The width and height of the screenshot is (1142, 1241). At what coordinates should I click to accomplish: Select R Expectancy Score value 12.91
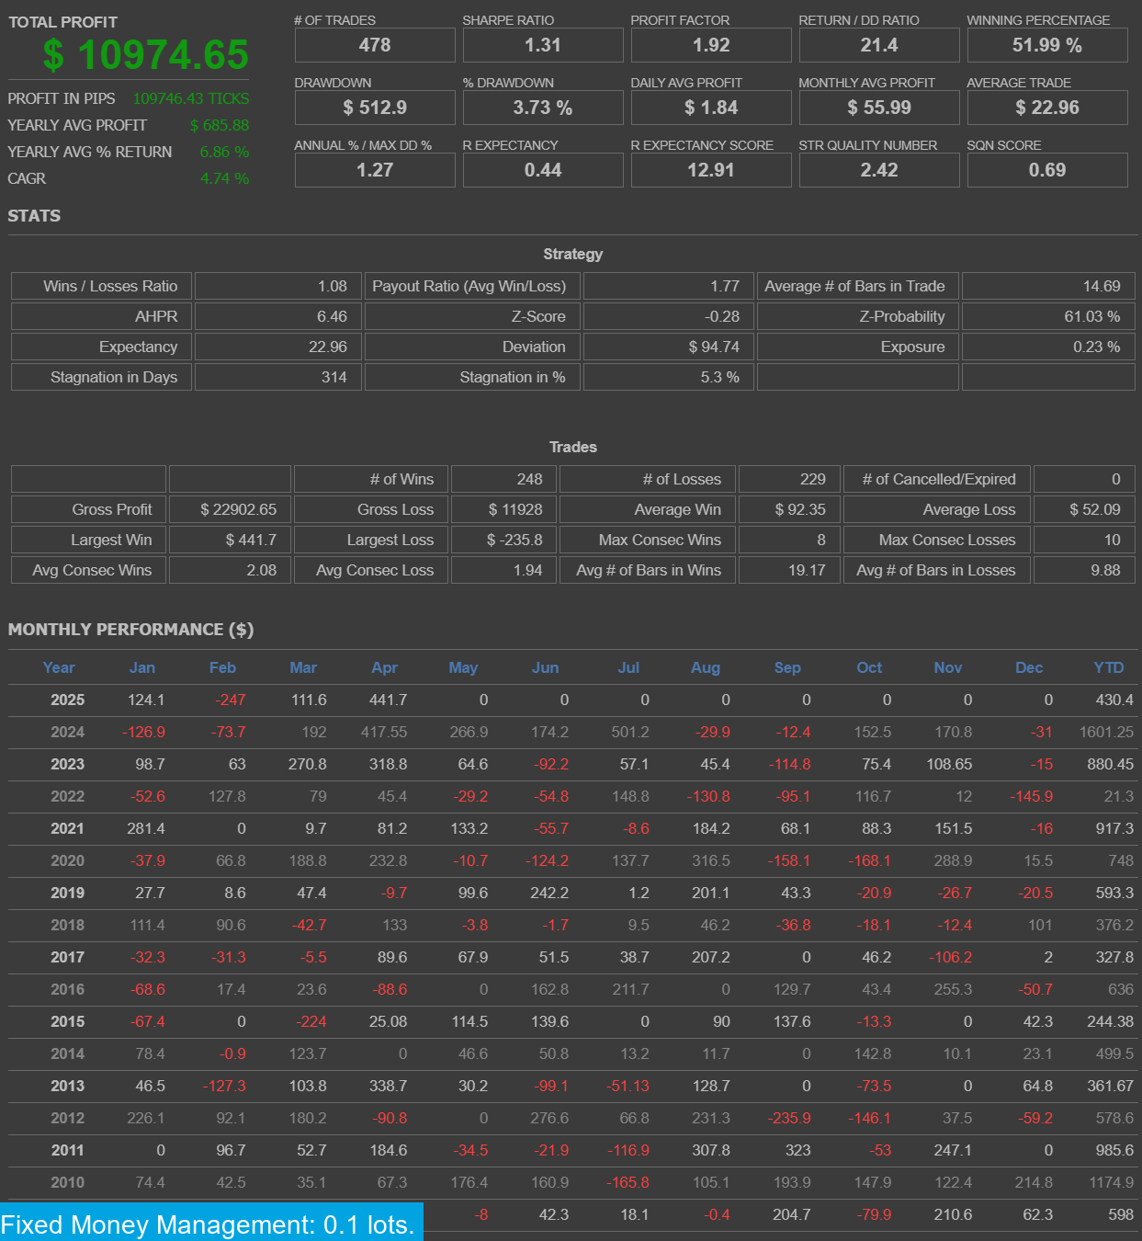pyautogui.click(x=711, y=170)
